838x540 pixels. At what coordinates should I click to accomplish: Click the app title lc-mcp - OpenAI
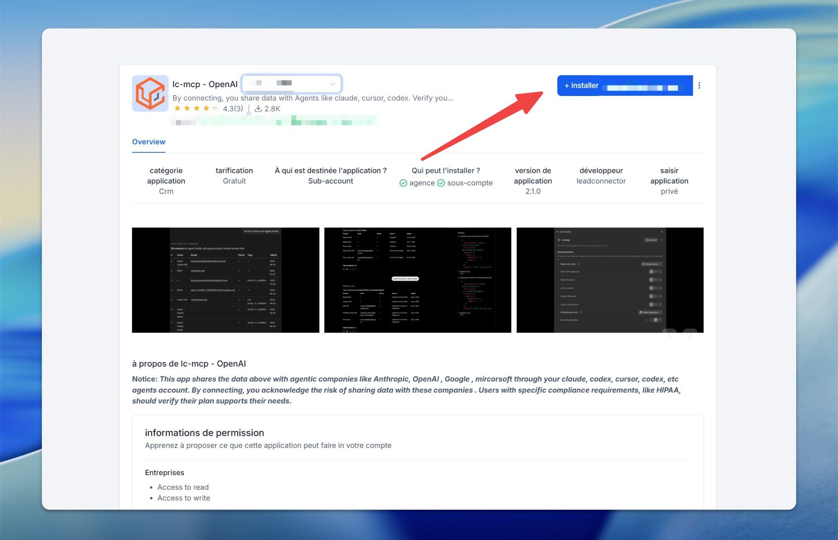coord(205,84)
